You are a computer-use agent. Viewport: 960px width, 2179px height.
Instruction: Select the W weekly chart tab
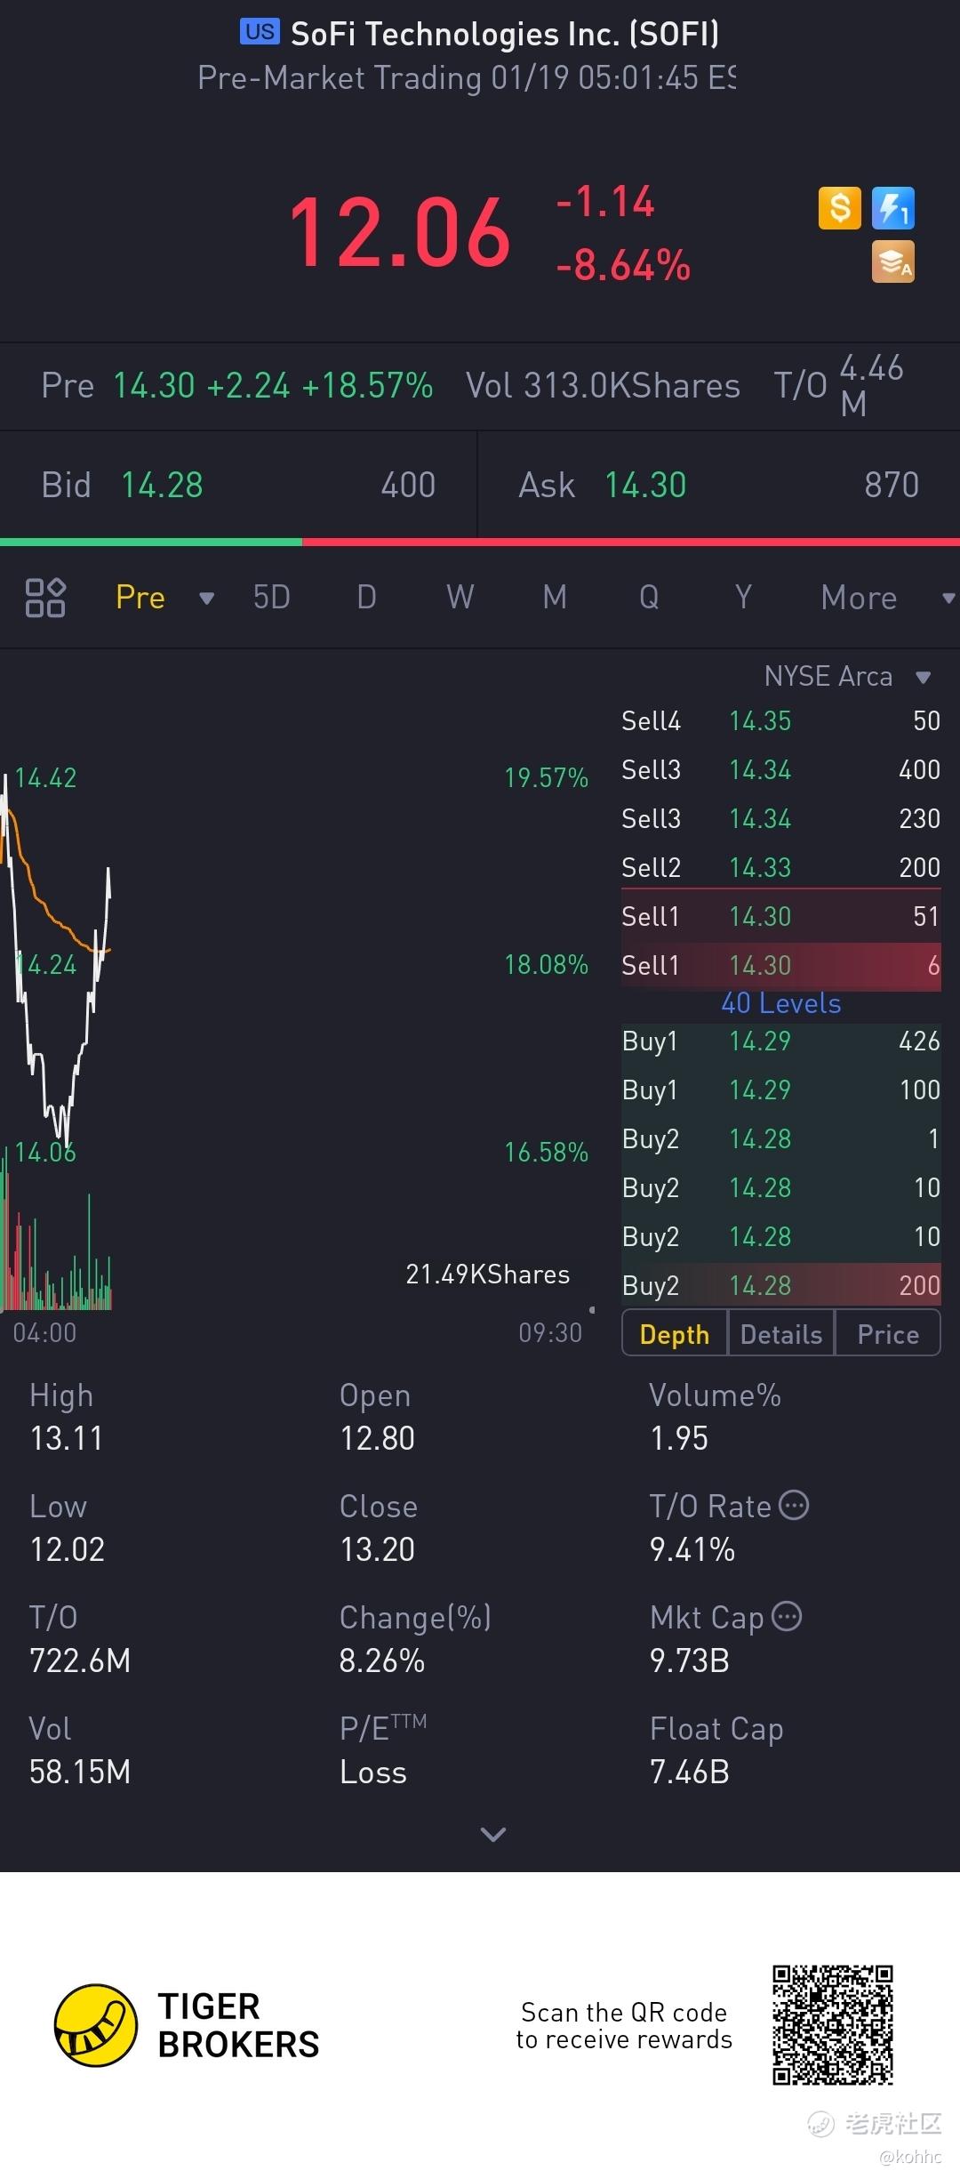[x=460, y=598]
